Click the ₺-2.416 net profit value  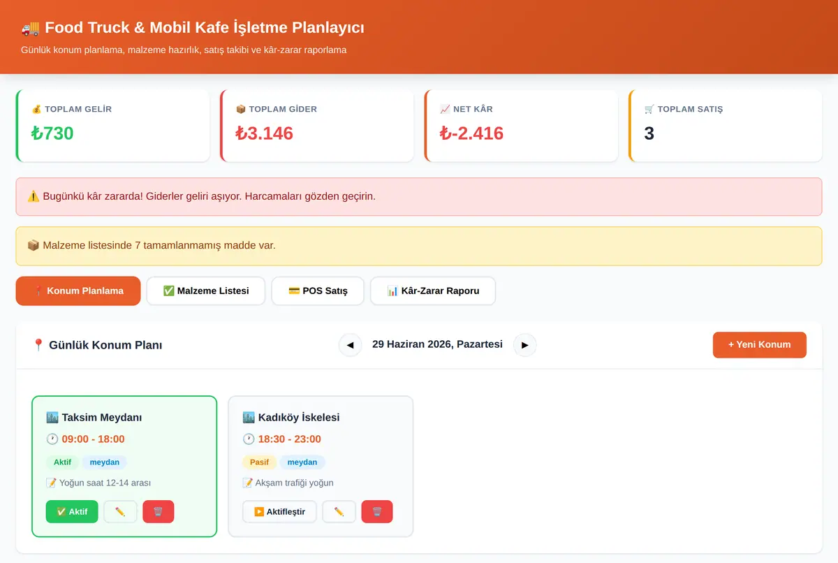click(x=472, y=133)
